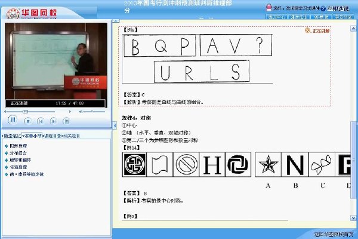This screenshot has height=239, width=358.
Task: Switch to the 随堂笔记 tab
Action: 12,136
